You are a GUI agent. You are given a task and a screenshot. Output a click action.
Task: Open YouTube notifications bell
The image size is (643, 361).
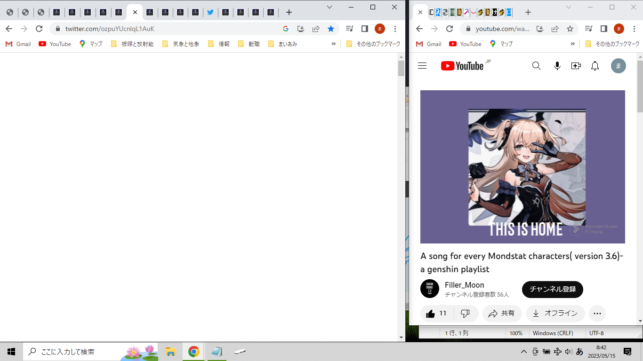(x=595, y=66)
